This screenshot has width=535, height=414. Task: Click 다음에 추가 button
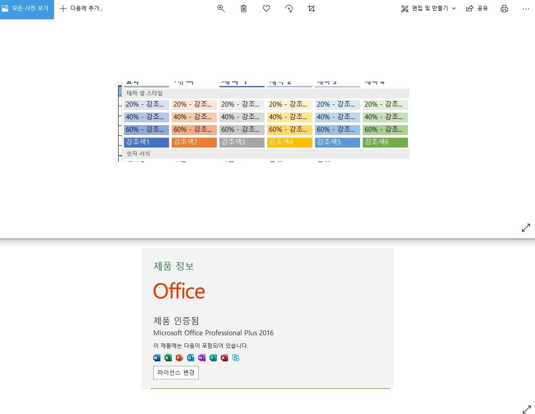tap(82, 9)
